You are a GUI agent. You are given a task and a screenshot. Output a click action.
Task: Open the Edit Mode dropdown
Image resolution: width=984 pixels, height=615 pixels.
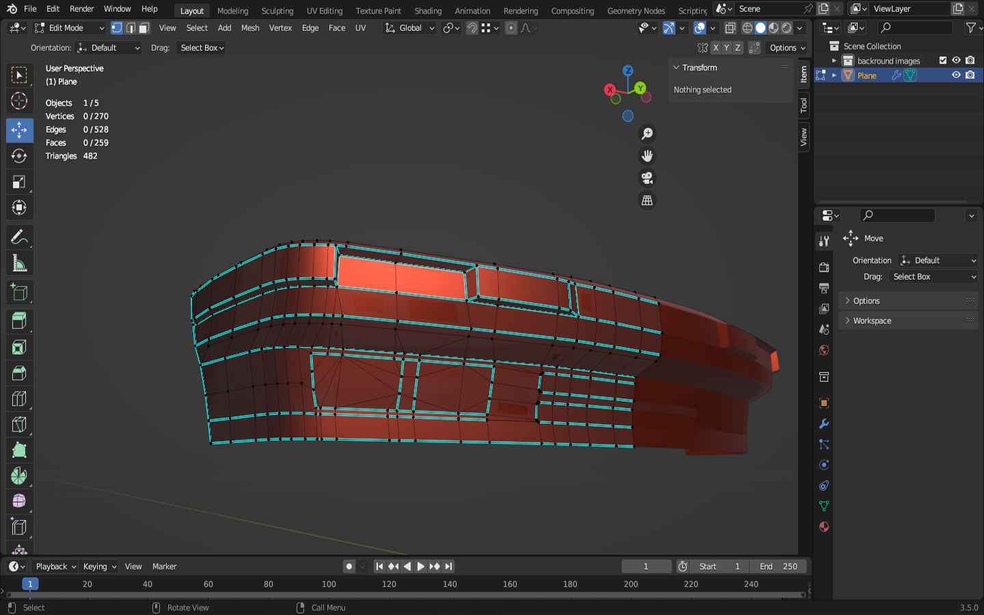(x=69, y=28)
